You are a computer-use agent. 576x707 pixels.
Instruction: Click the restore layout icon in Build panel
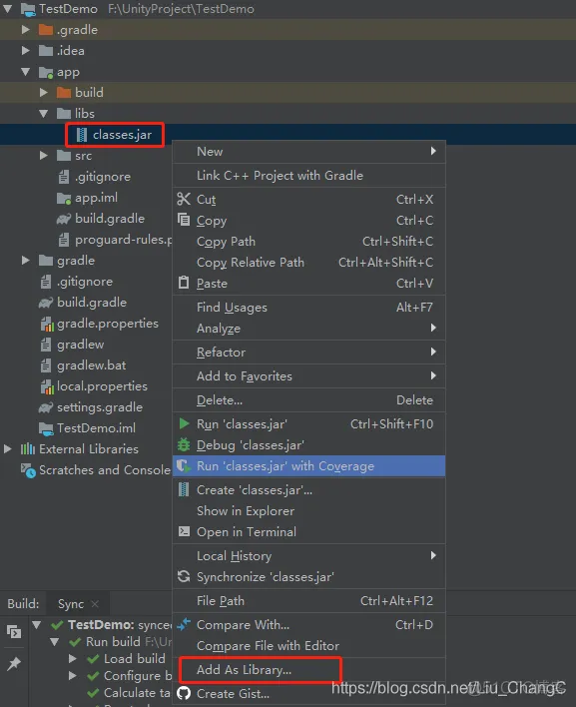(x=14, y=632)
